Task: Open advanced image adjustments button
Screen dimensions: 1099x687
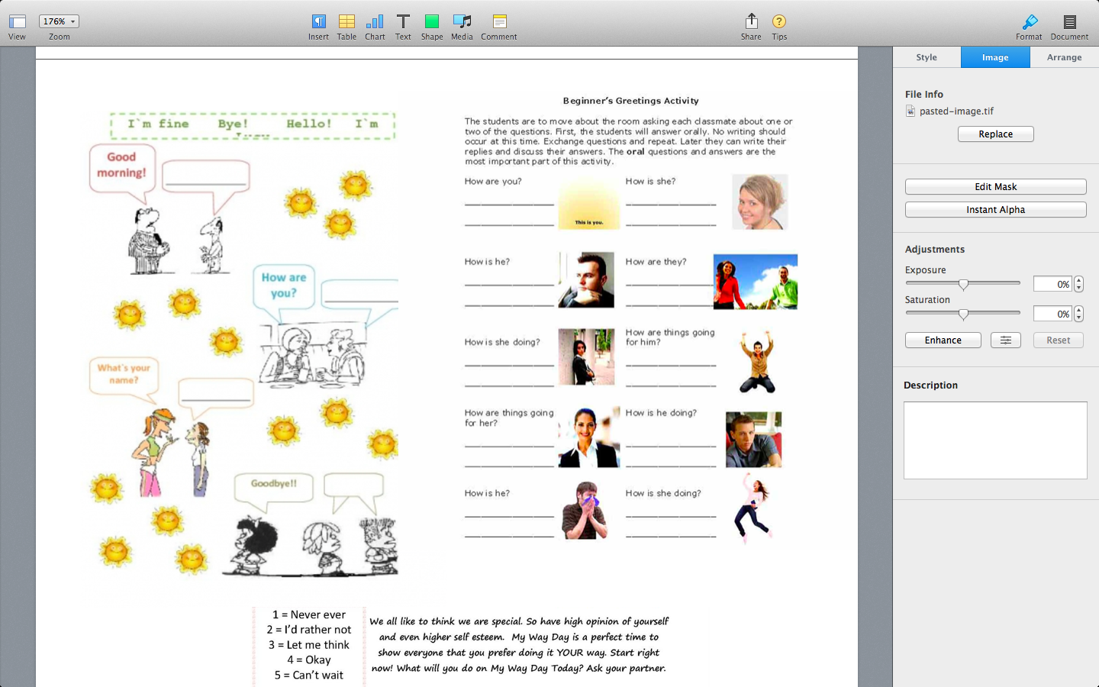Action: (x=1005, y=340)
